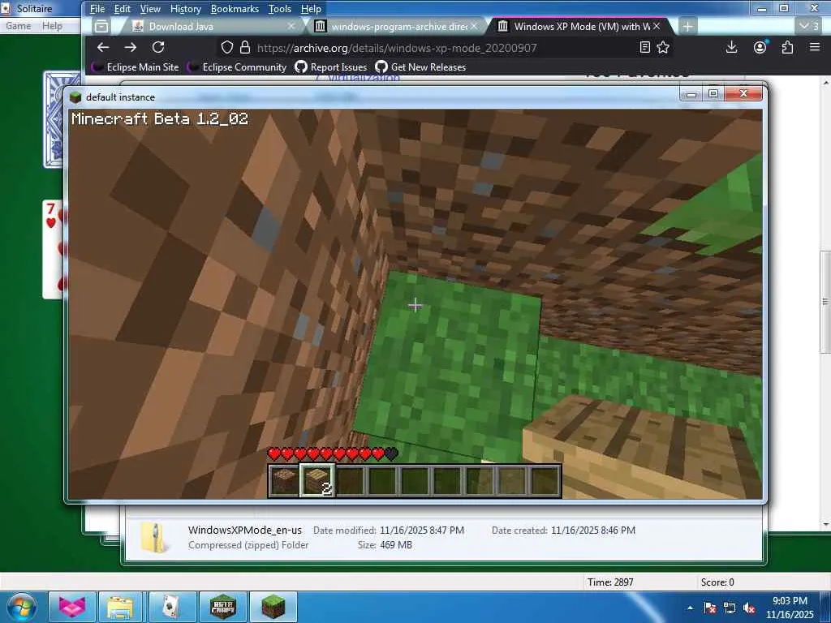
Task: Open the Firefox View icon beside tabs
Action: pyautogui.click(x=101, y=27)
